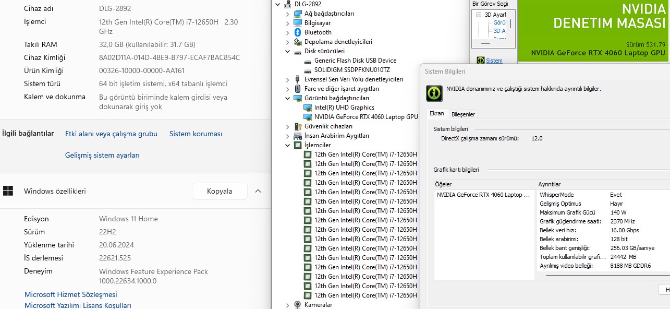670x309 pixels.
Task: Click the İnsan Arabirim Aygıtları icon
Action: click(298, 136)
